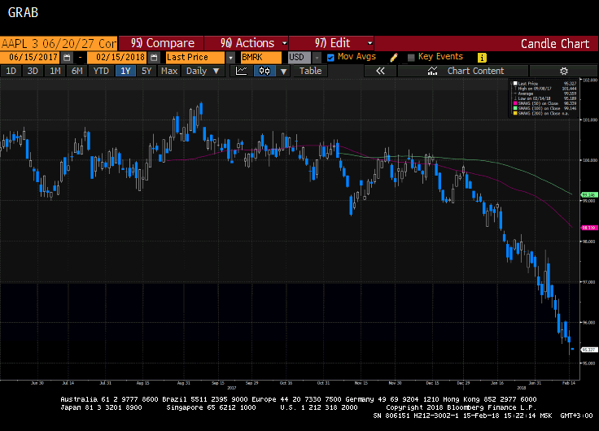Image resolution: width=599 pixels, height=431 pixels.
Task: Click the pencil edit moving averages icon
Action: click(393, 58)
